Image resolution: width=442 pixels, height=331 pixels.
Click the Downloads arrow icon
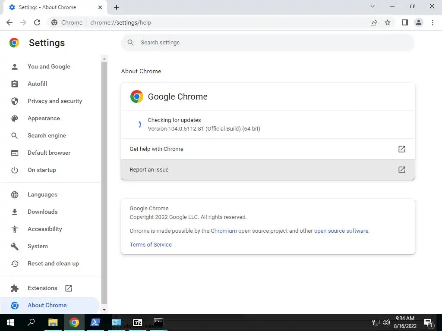click(14, 212)
